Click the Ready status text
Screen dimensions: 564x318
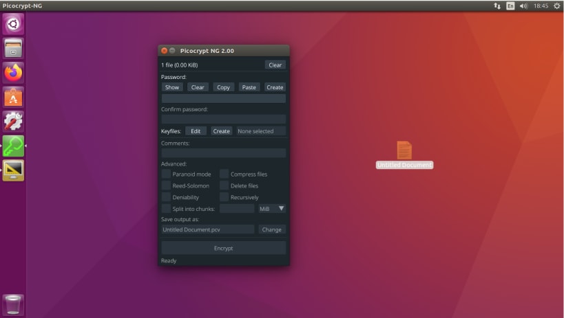(169, 260)
